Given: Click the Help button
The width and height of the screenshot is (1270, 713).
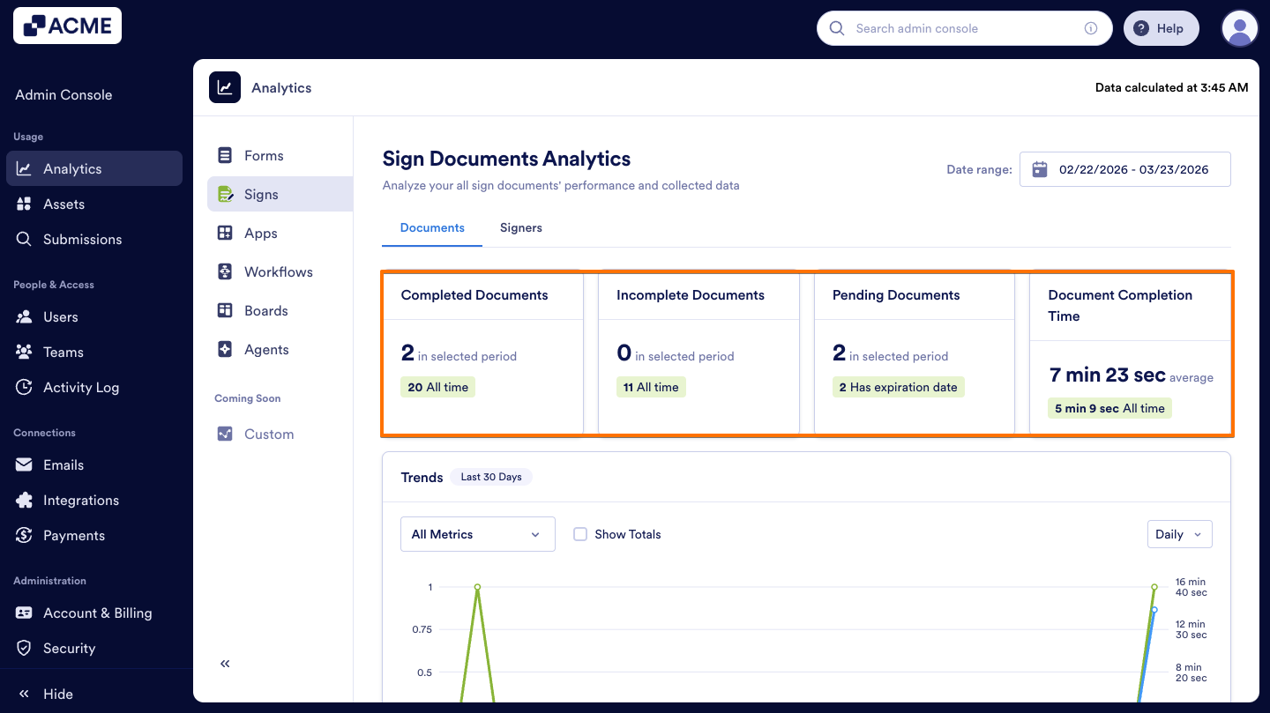Looking at the screenshot, I should point(1161,27).
